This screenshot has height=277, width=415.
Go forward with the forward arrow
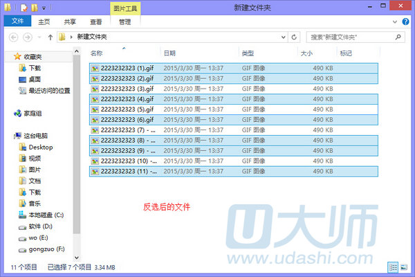click(x=28, y=37)
